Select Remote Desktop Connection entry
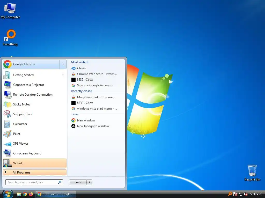 35,95
